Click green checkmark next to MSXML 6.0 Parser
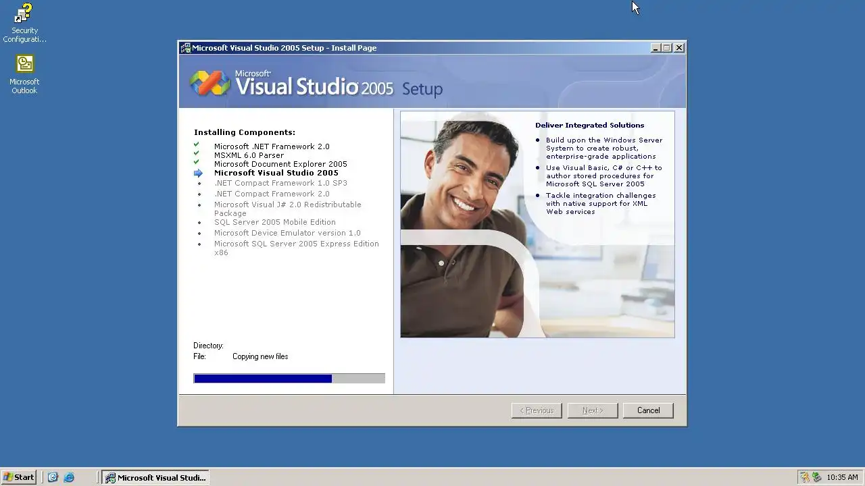Screen dimensions: 865x486 coord(197,153)
